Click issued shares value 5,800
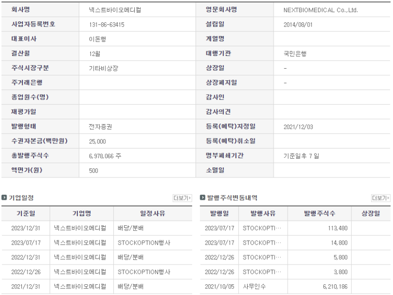Screen dimensions: 393x295 pos(340,257)
